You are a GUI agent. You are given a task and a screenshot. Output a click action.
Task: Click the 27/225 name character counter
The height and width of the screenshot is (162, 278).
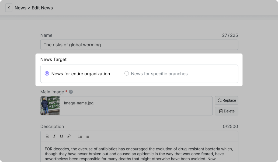click(230, 35)
